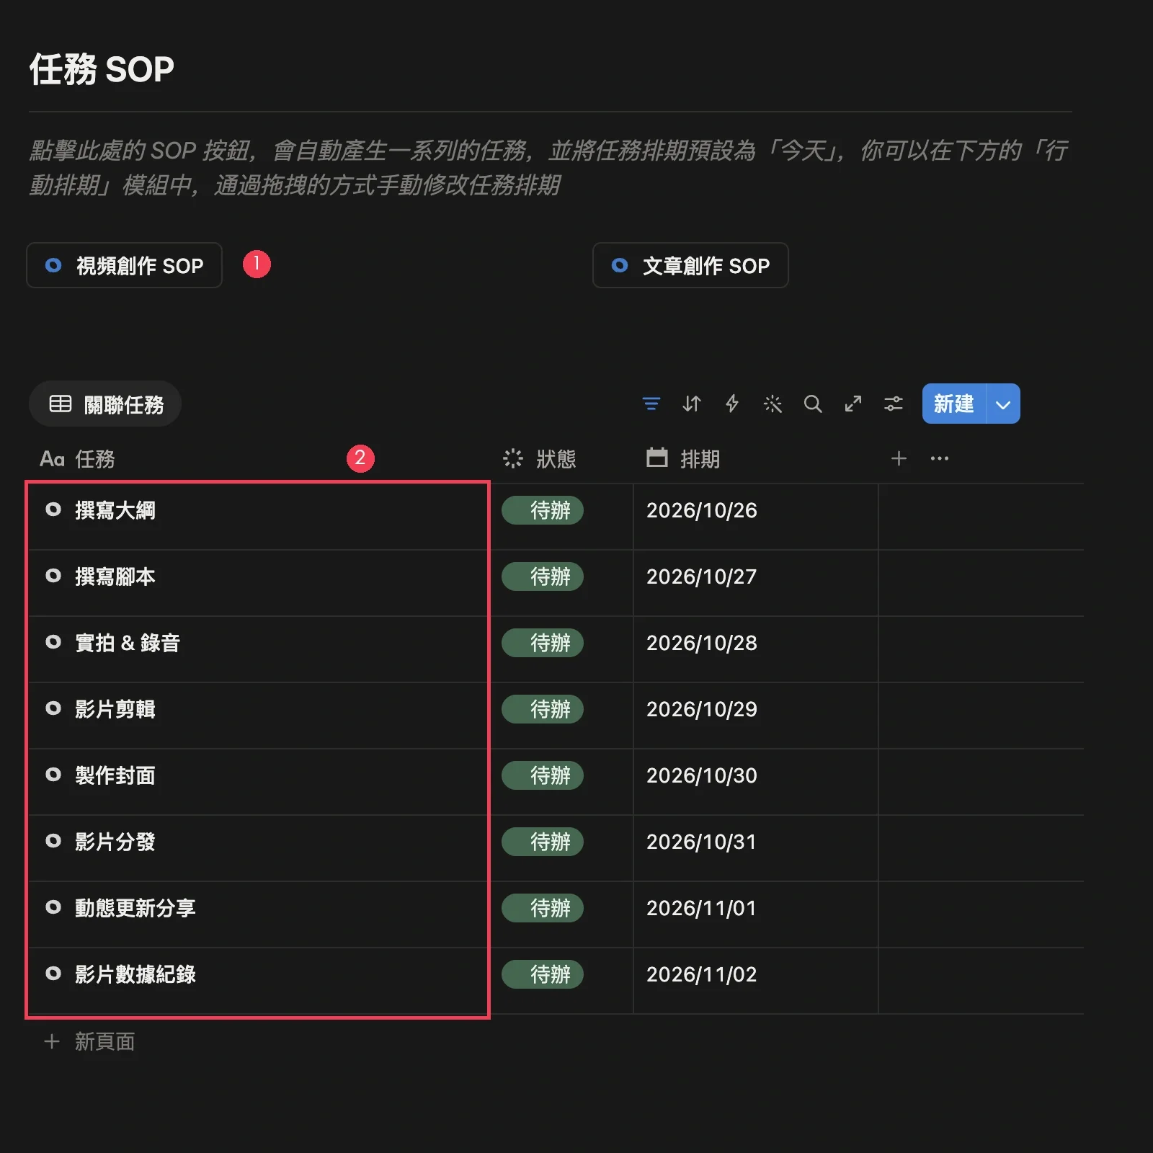Open the automations lightning bolt icon
The height and width of the screenshot is (1153, 1153).
click(x=732, y=404)
